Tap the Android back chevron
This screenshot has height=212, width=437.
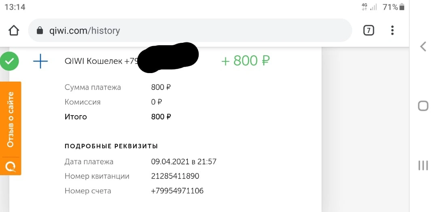click(423, 46)
